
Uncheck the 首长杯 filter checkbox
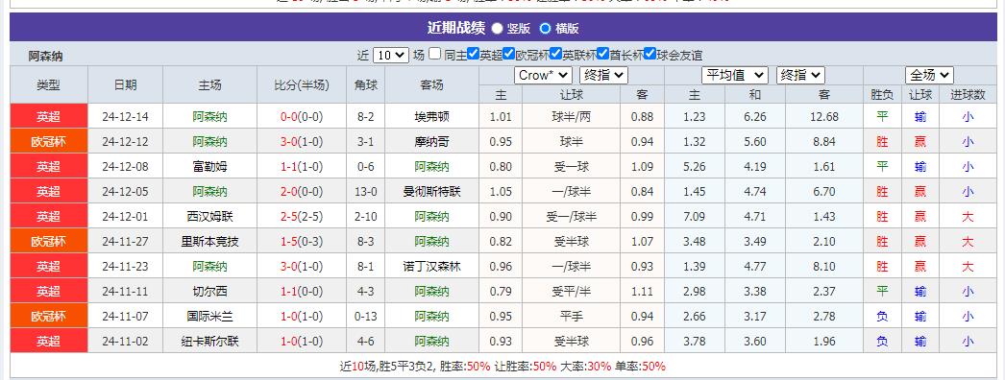(602, 54)
